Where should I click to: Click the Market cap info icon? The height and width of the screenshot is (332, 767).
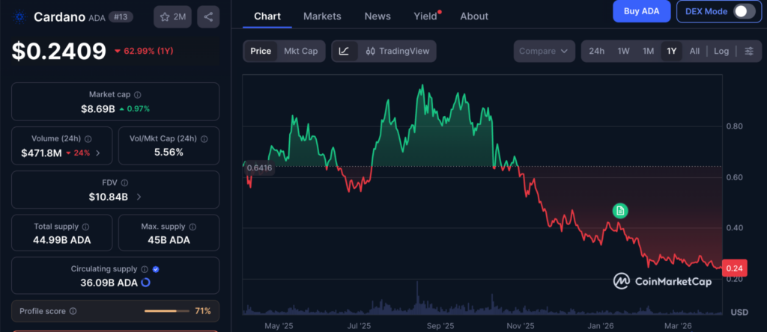(137, 95)
